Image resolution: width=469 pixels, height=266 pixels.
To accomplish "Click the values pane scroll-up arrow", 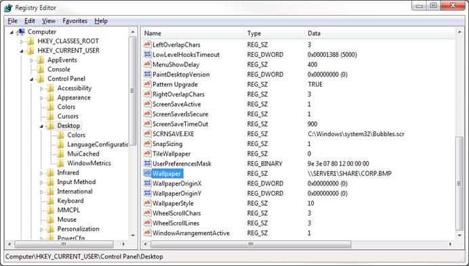I will coord(459,31).
